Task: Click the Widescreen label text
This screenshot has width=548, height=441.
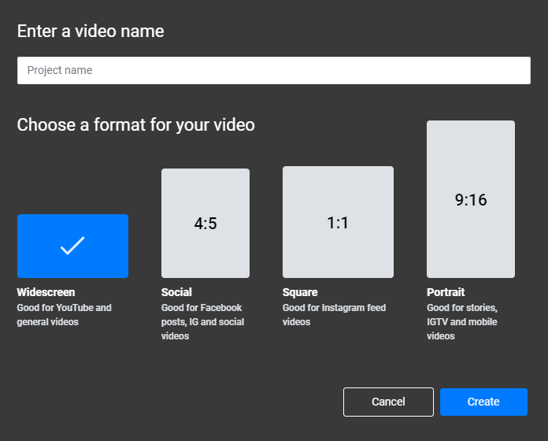Action: [46, 292]
